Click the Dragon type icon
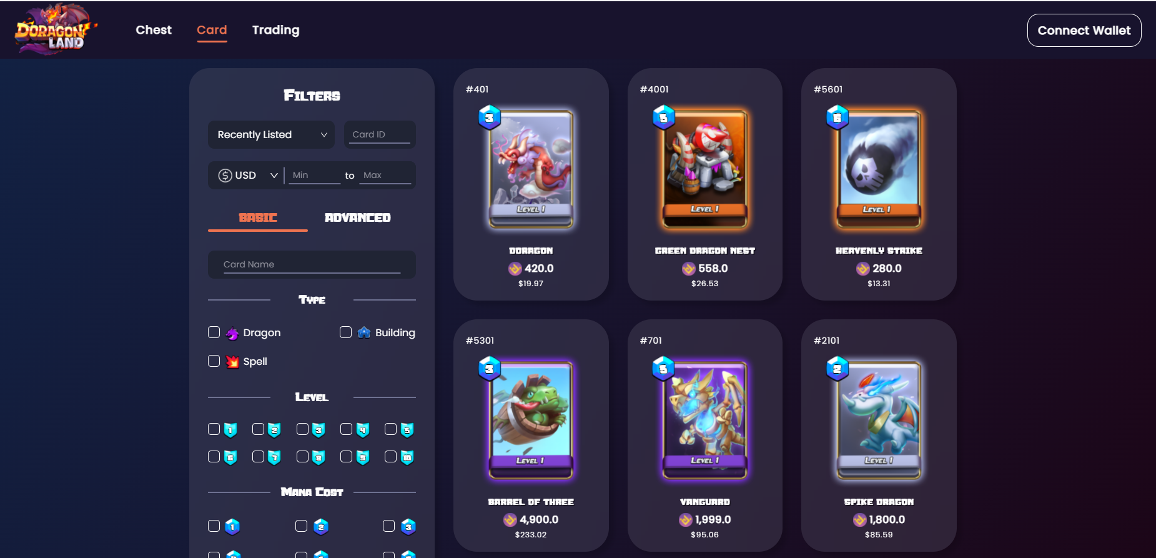 [x=232, y=333]
